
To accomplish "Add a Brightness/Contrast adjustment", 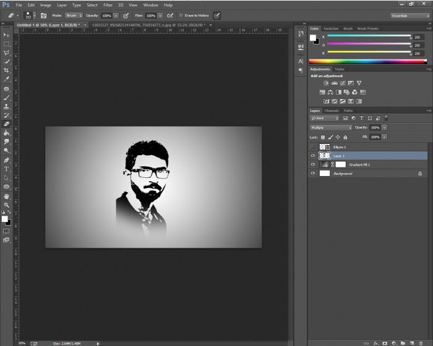I will pyautogui.click(x=326, y=83).
